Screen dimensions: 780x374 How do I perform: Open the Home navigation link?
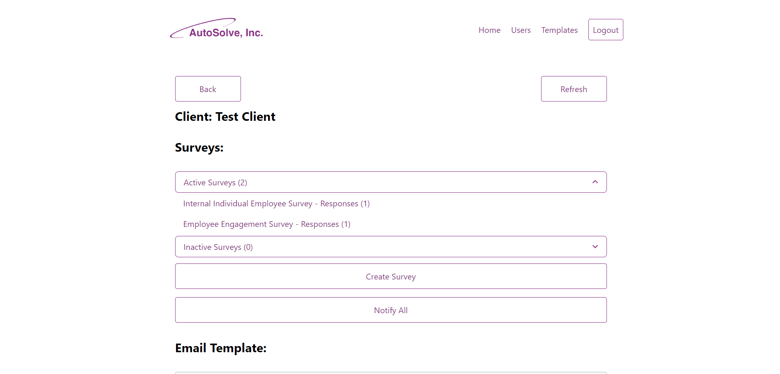(489, 30)
